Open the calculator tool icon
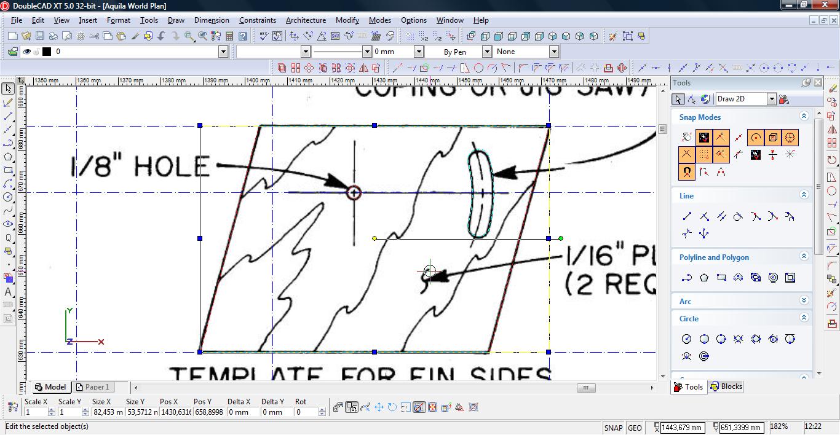 (229, 36)
